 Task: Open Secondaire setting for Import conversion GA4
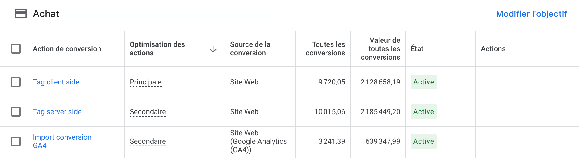(148, 142)
